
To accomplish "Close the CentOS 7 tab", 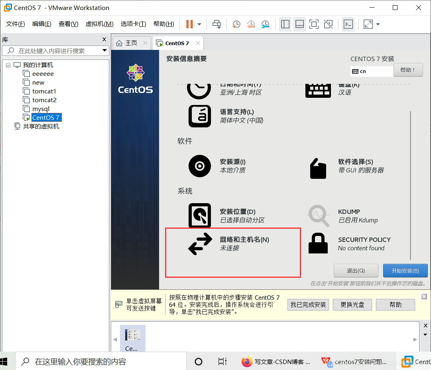I will coord(198,43).
